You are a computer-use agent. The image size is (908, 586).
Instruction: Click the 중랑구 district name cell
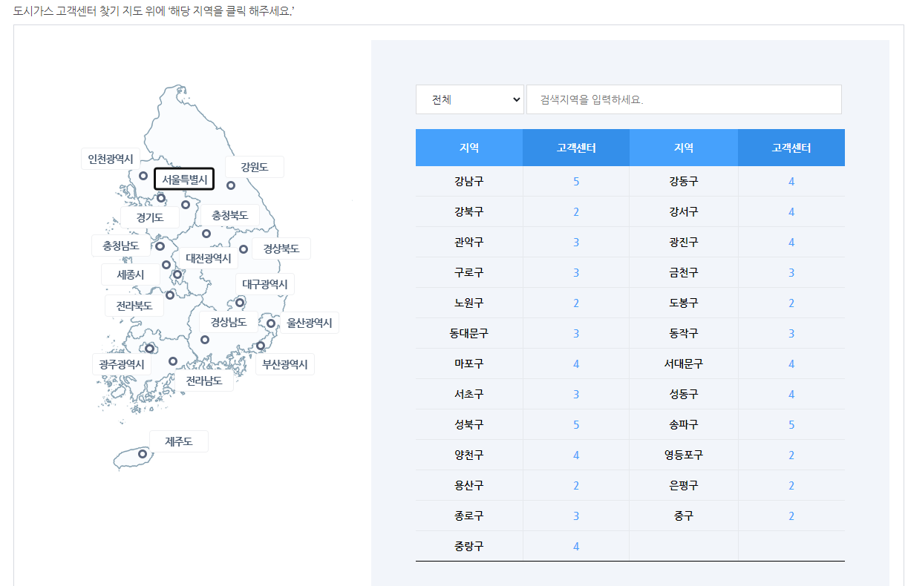coord(469,546)
